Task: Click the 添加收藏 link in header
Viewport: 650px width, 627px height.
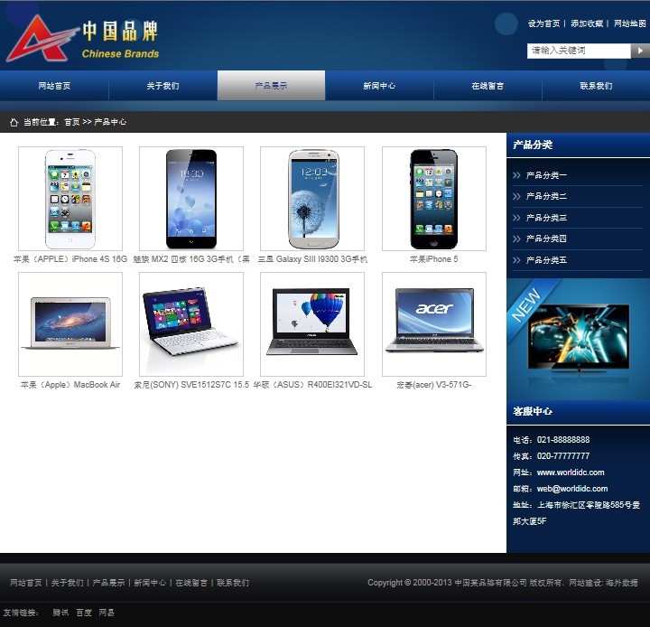Action: pyautogui.click(x=587, y=23)
